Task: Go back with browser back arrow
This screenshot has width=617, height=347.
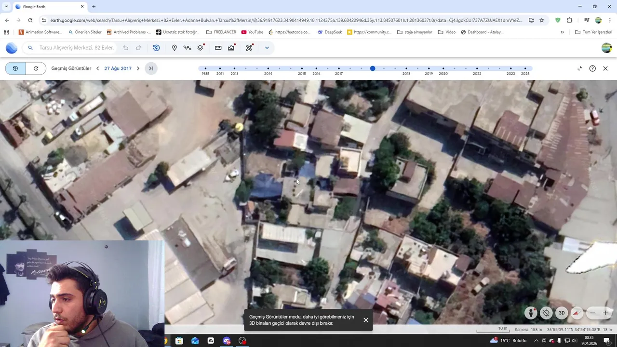Action: click(7, 20)
